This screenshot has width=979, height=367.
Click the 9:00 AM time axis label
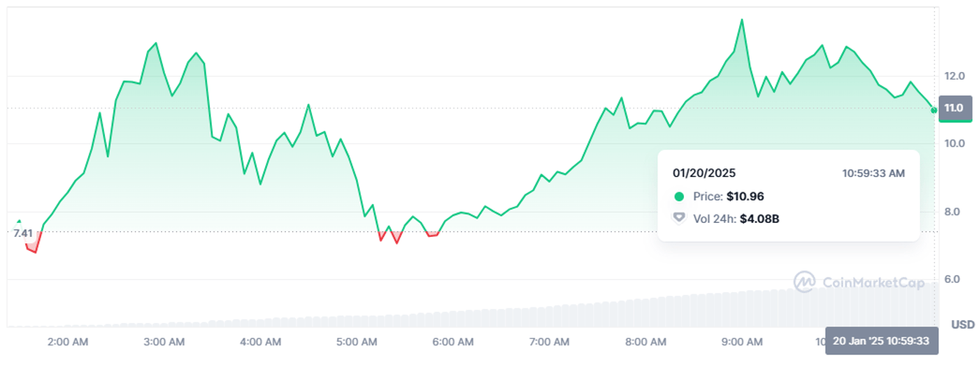tap(742, 342)
